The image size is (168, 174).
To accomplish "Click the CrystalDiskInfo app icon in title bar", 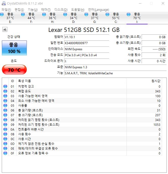I will [x=4, y=3].
